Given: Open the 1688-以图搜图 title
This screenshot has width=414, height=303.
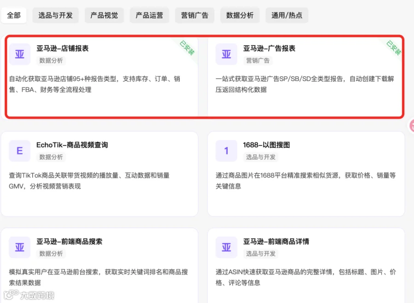Looking at the screenshot, I should [266, 145].
